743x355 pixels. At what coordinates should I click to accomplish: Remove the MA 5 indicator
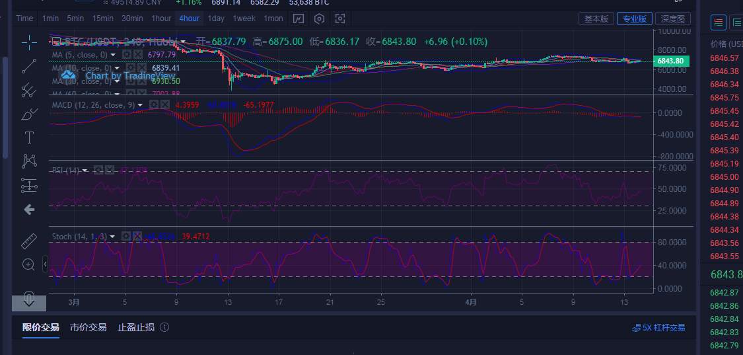coord(137,55)
